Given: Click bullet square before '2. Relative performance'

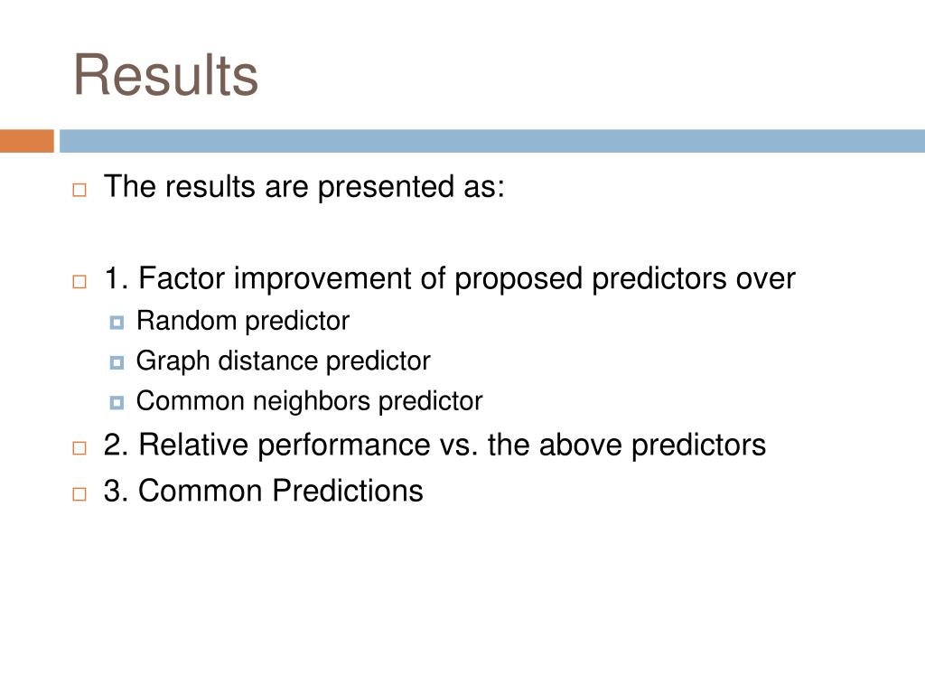Looking at the screenshot, I should coord(79,448).
